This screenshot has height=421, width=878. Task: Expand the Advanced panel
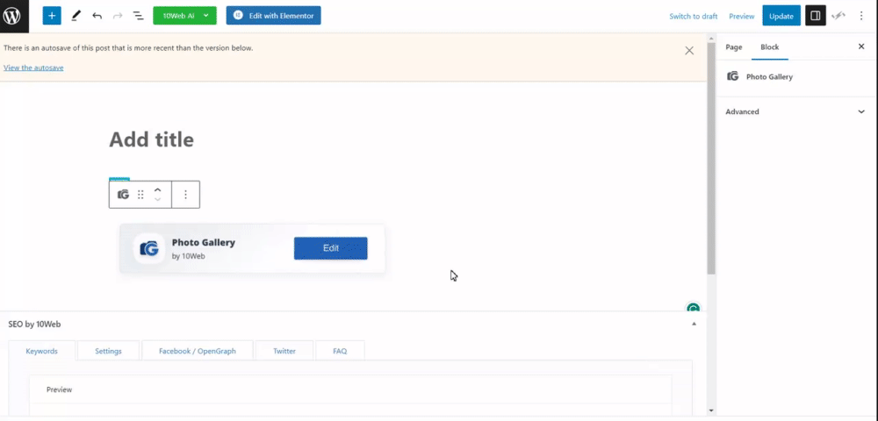(795, 111)
